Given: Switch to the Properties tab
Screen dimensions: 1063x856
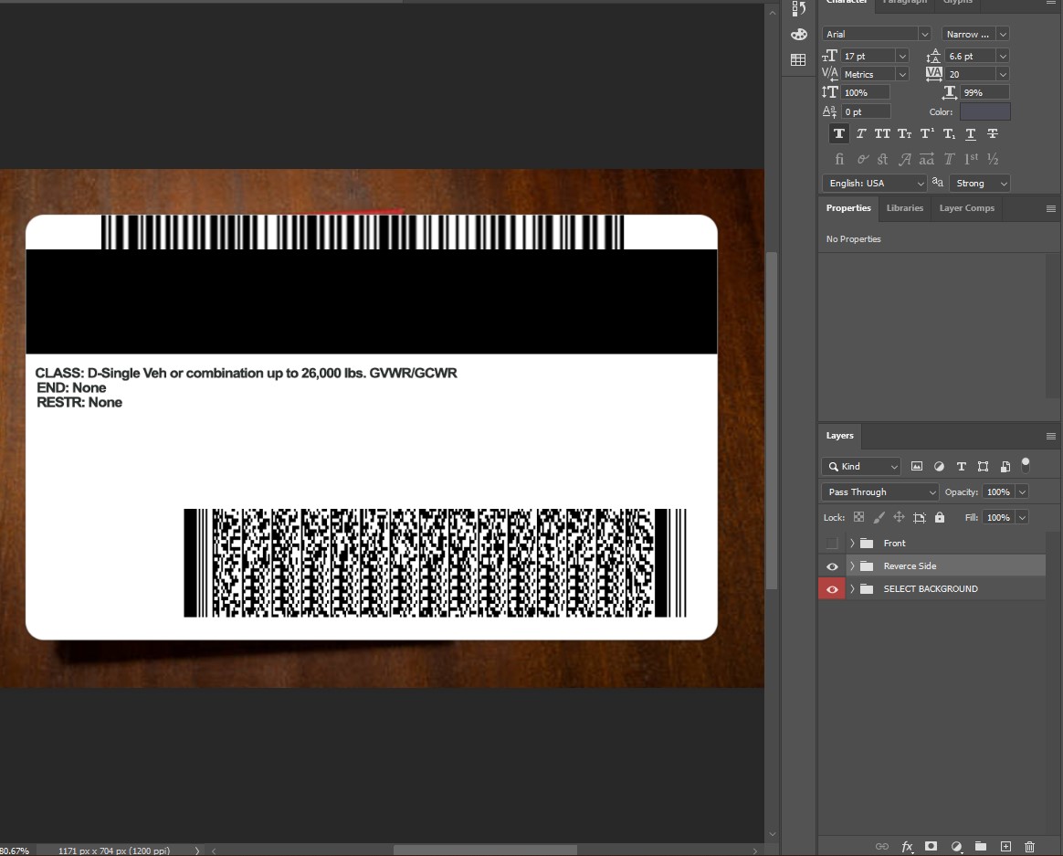Looking at the screenshot, I should point(848,208).
